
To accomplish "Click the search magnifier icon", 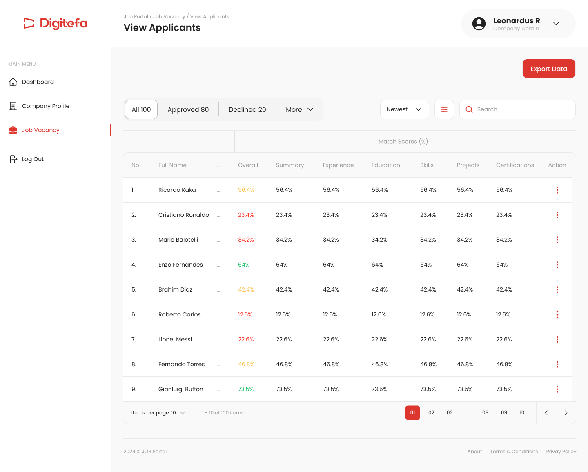I will pyautogui.click(x=469, y=109).
